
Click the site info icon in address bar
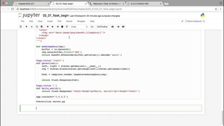coord(18,9)
